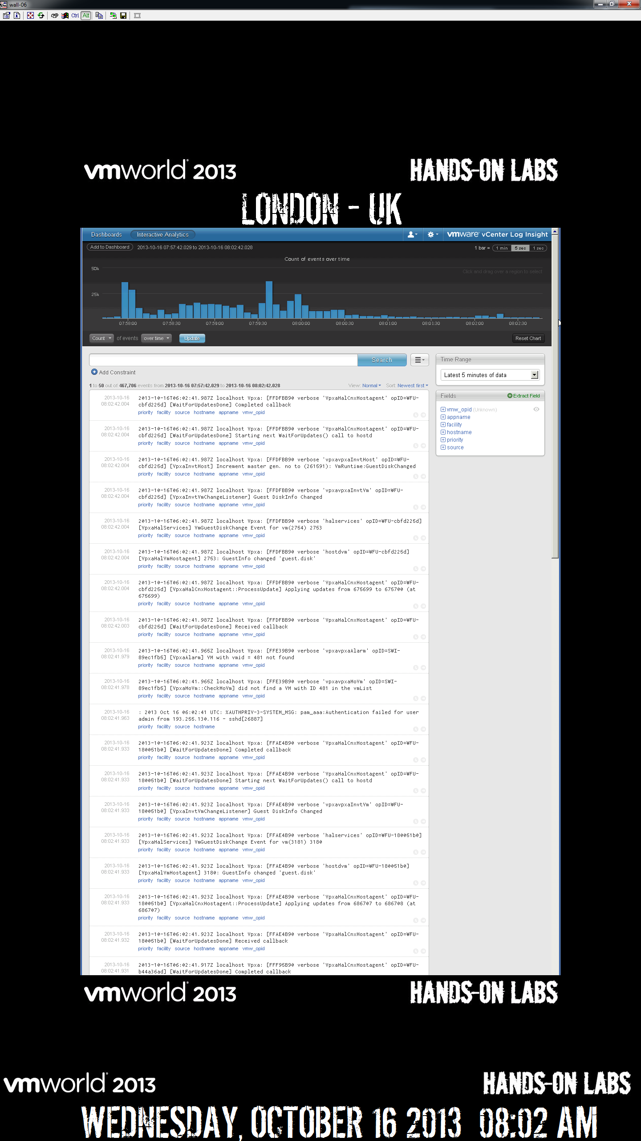
Task: Click the Add Constraint plus icon
Action: [94, 372]
